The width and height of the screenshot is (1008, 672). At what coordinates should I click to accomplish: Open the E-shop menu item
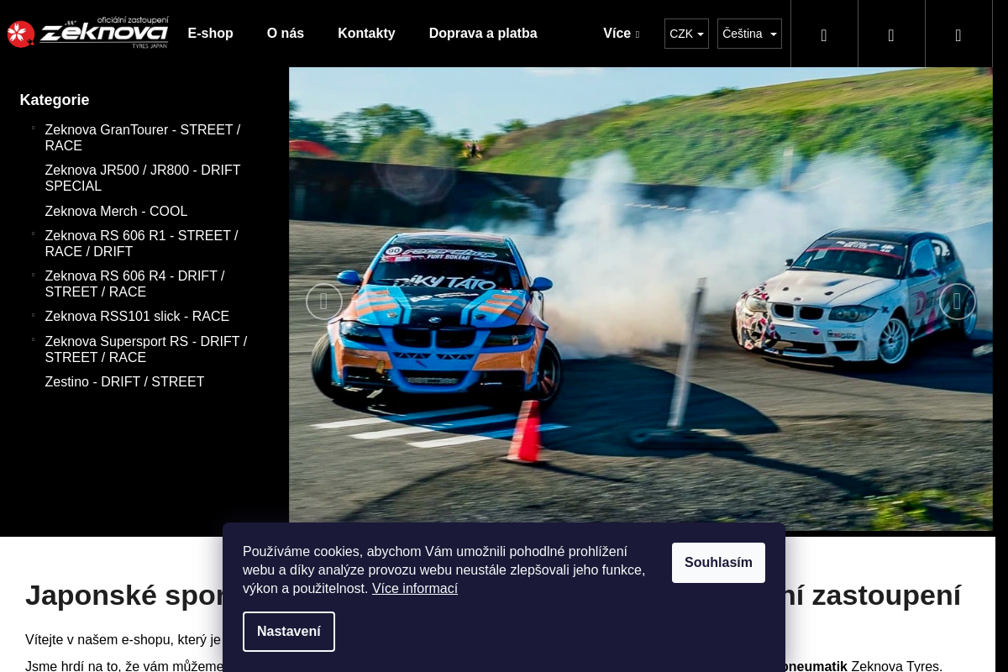(x=211, y=34)
